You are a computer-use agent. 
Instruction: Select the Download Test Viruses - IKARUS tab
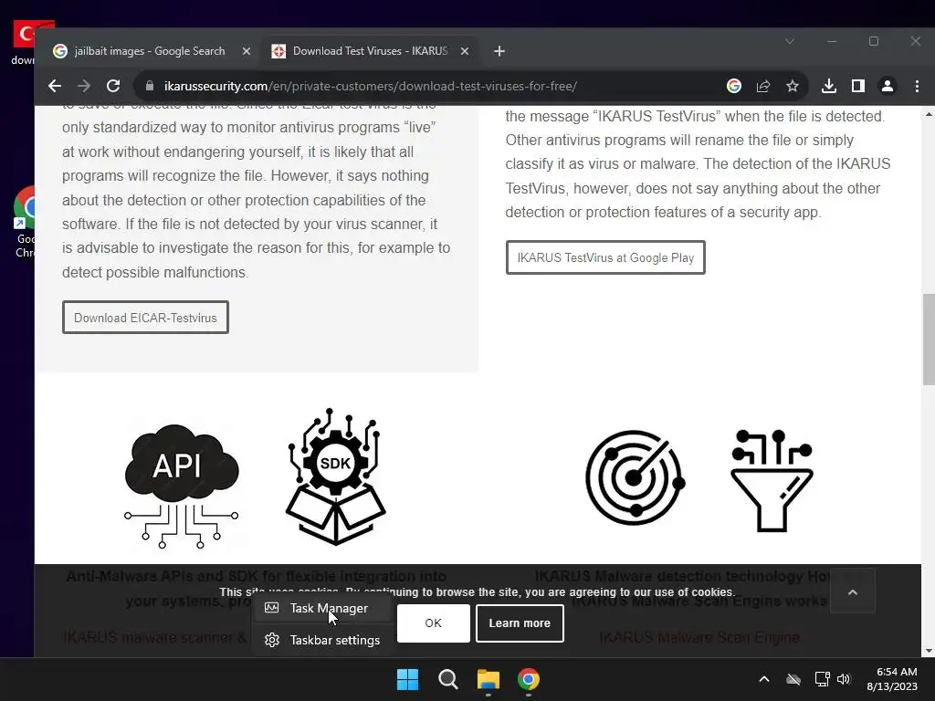click(x=370, y=51)
